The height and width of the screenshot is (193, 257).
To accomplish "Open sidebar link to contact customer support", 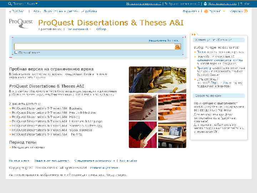I will point(220,83).
